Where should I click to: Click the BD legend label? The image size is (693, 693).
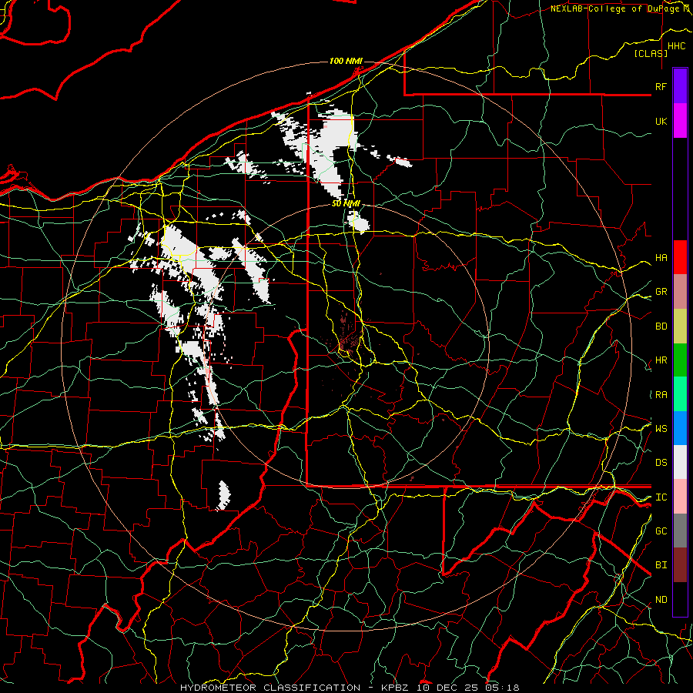pos(661,326)
